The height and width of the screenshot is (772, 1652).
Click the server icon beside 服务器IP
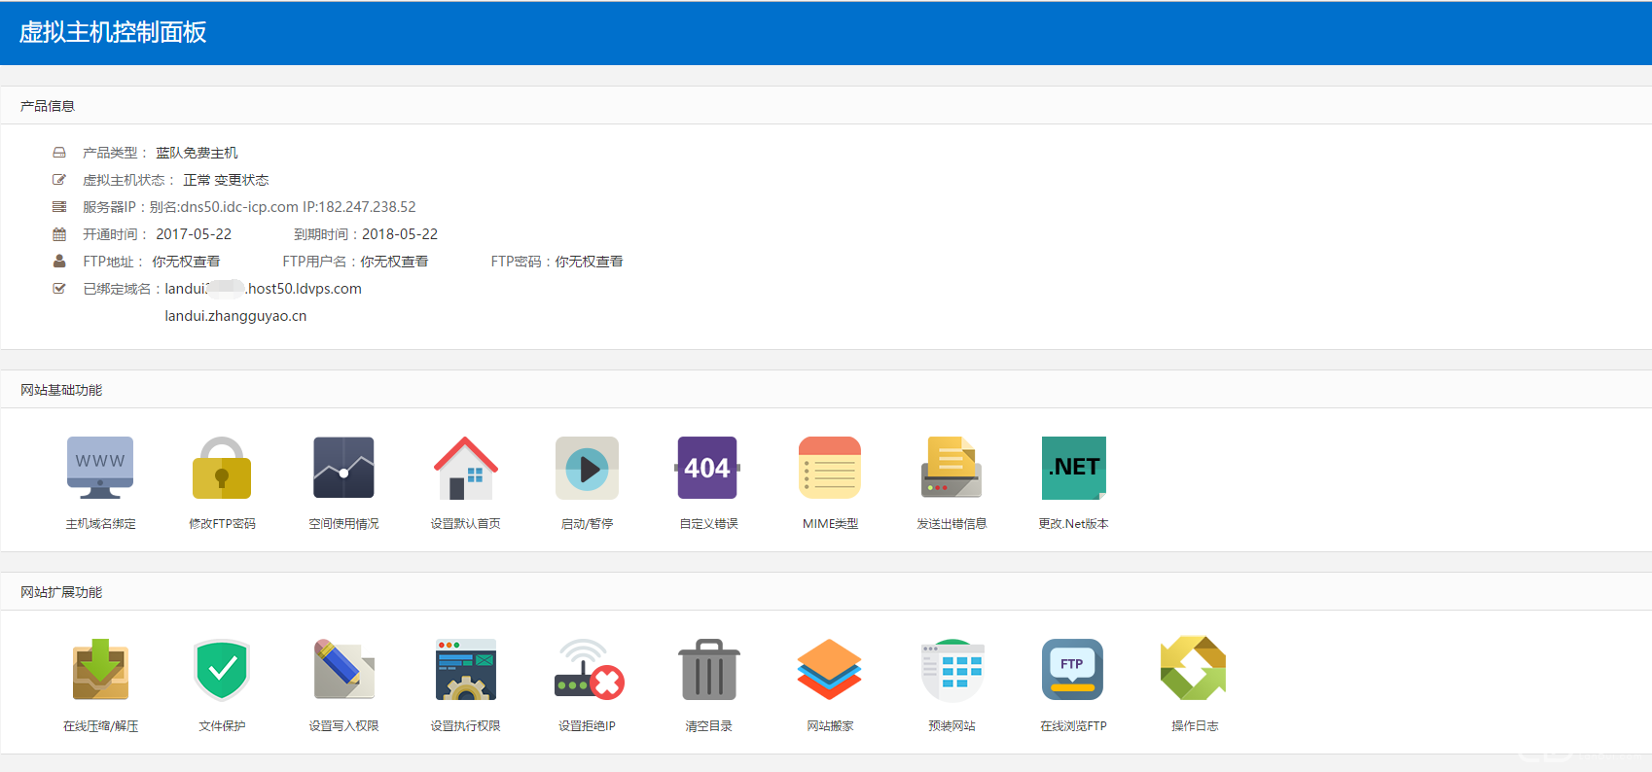[59, 207]
